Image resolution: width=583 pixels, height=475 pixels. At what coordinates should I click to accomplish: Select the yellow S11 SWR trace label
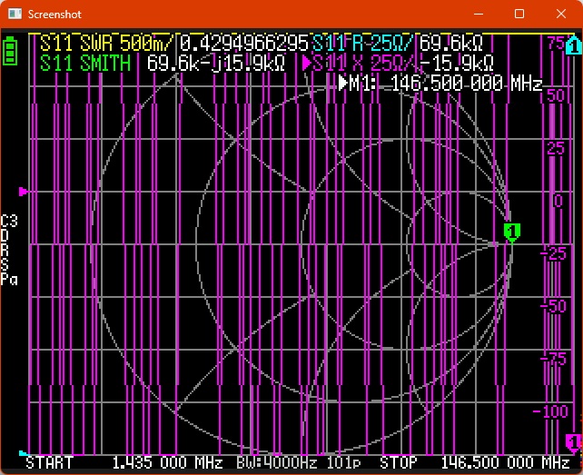click(103, 43)
